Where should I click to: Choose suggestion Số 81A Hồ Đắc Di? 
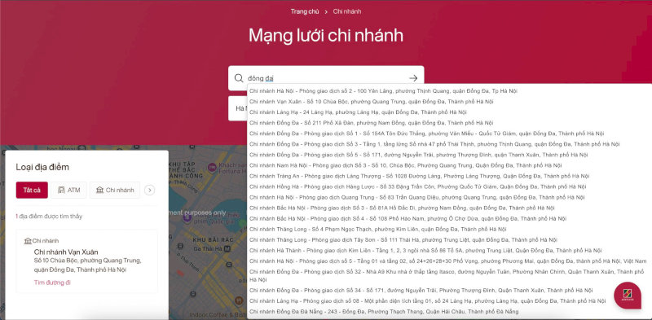click(402, 208)
